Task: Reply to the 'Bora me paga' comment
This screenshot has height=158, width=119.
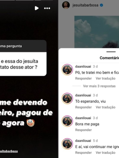Action: [x=84, y=130]
